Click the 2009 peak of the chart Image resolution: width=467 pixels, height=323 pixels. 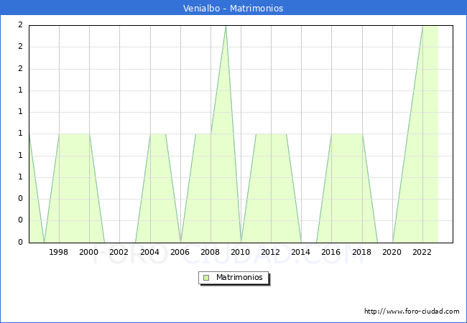pos(226,27)
